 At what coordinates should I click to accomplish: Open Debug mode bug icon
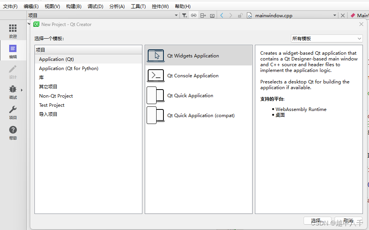(x=13, y=90)
